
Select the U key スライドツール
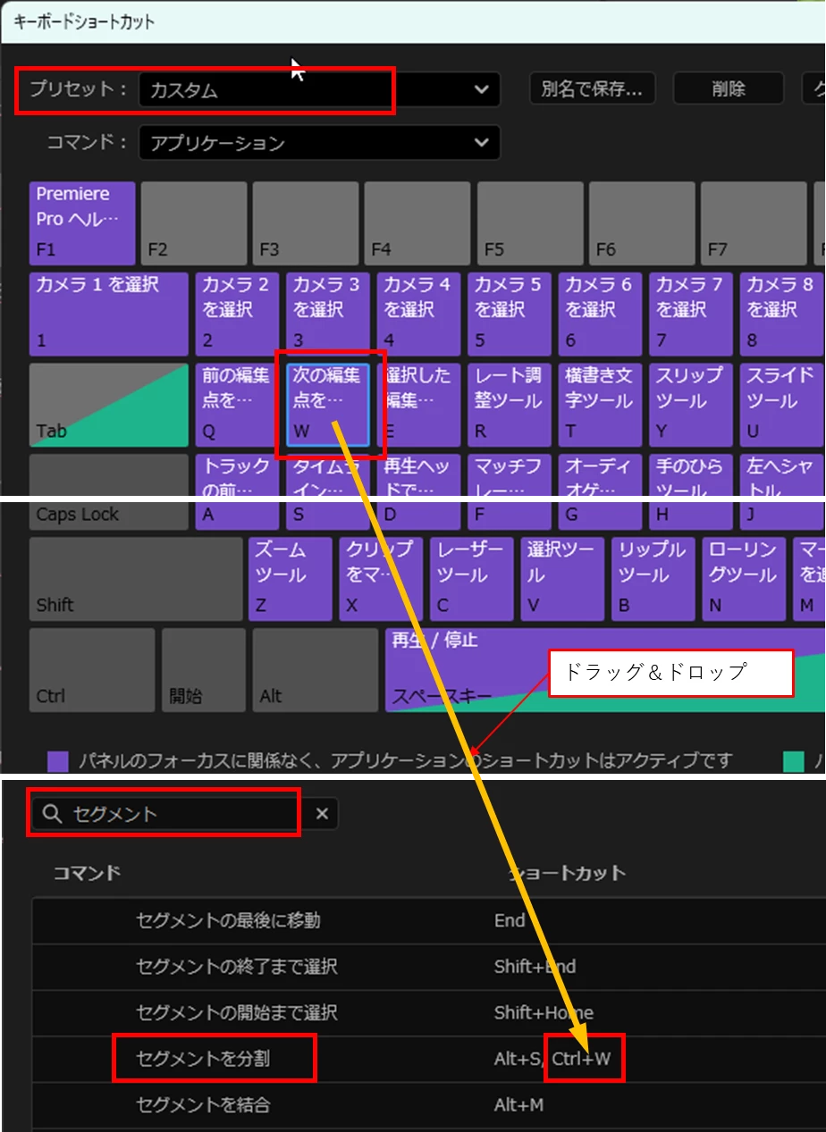pos(780,405)
